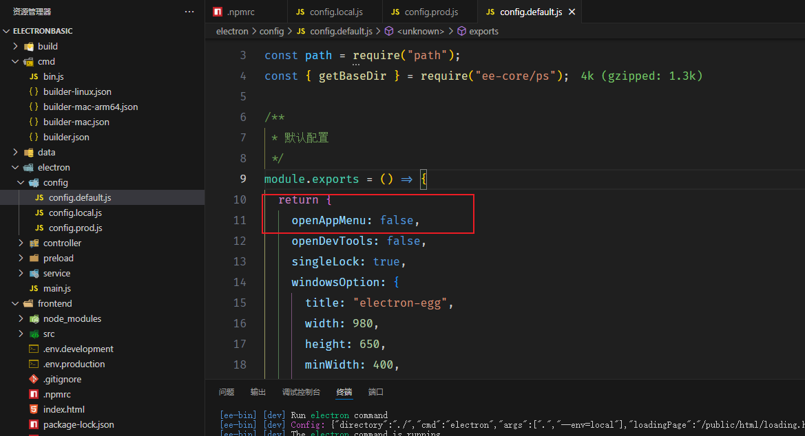Click the JS icon of main.js

[x=34, y=288]
